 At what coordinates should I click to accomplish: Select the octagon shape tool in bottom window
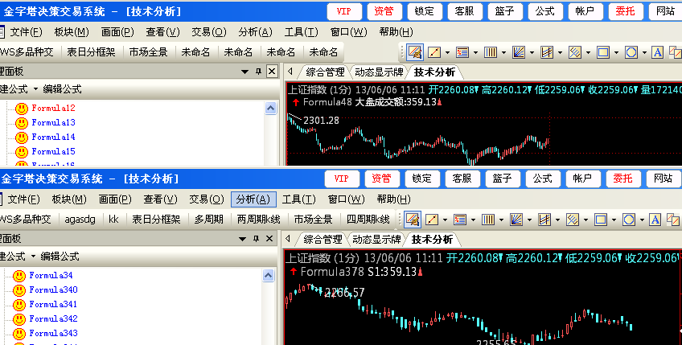(x=628, y=220)
